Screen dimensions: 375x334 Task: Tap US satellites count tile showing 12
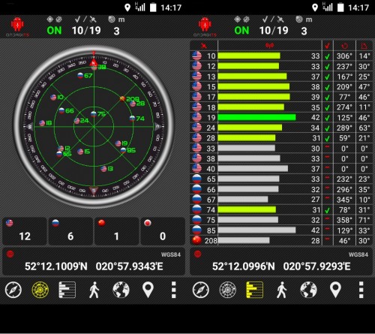point(25,231)
